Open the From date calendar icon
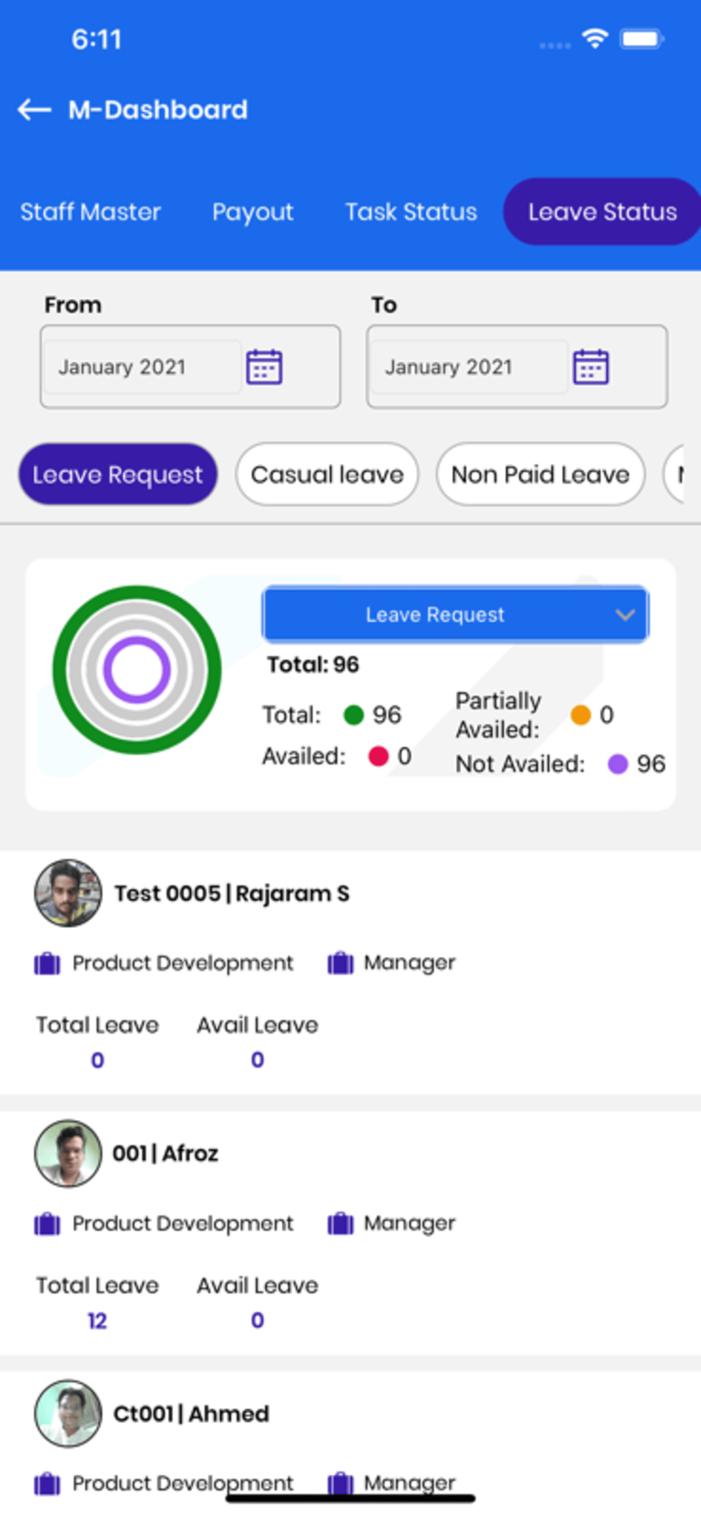This screenshot has width=701, height=1517. tap(264, 367)
